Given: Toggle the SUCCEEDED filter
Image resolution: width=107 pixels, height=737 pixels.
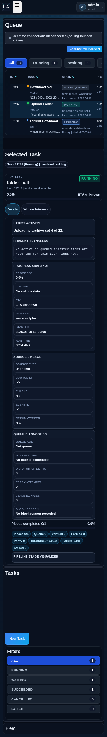Looking at the screenshot, I should [53, 689].
